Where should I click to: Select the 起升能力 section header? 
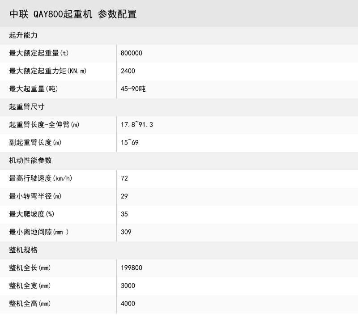[x=22, y=35]
